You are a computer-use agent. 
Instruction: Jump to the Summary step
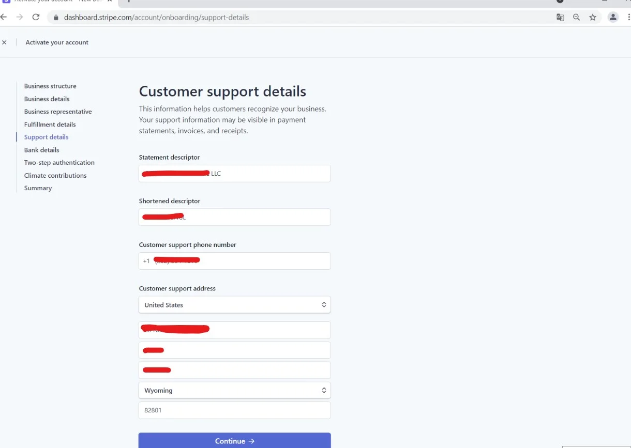38,188
